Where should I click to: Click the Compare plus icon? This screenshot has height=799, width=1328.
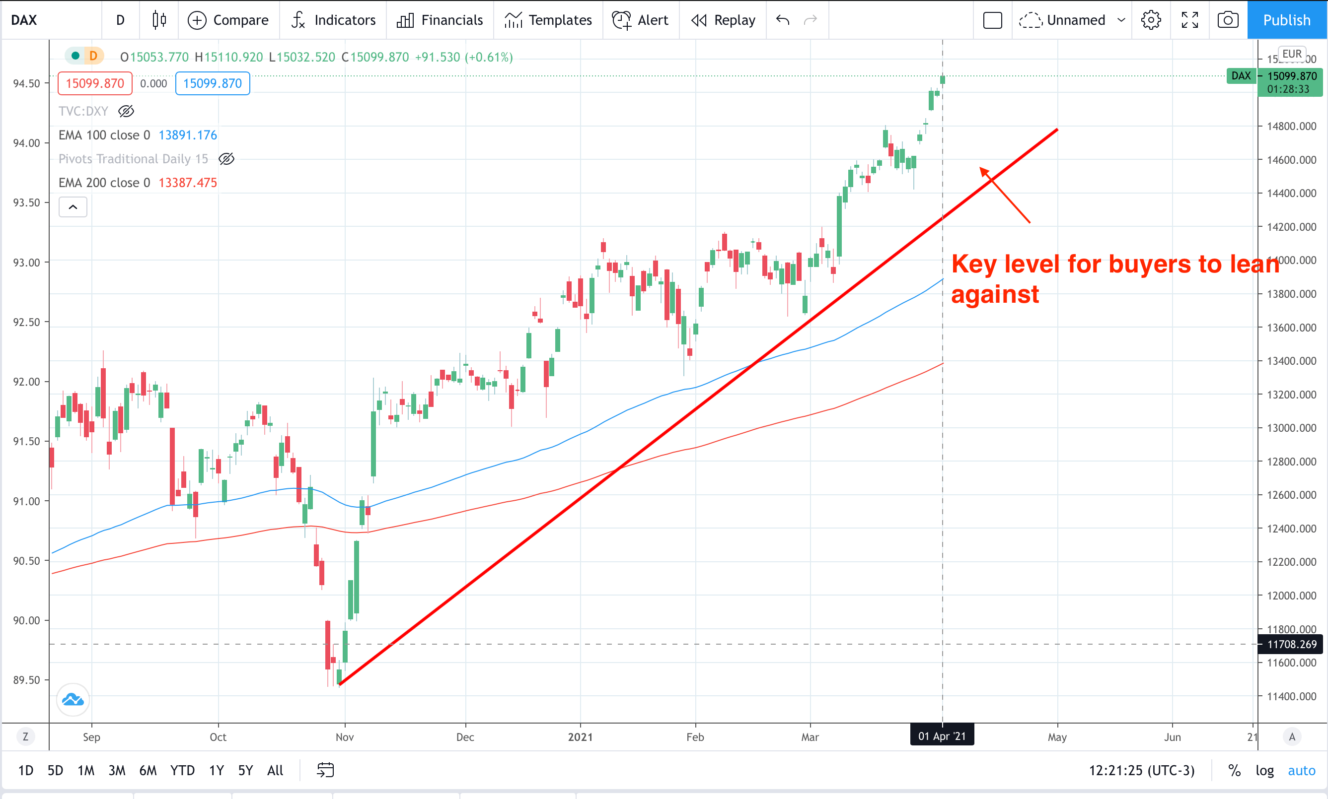click(x=197, y=20)
